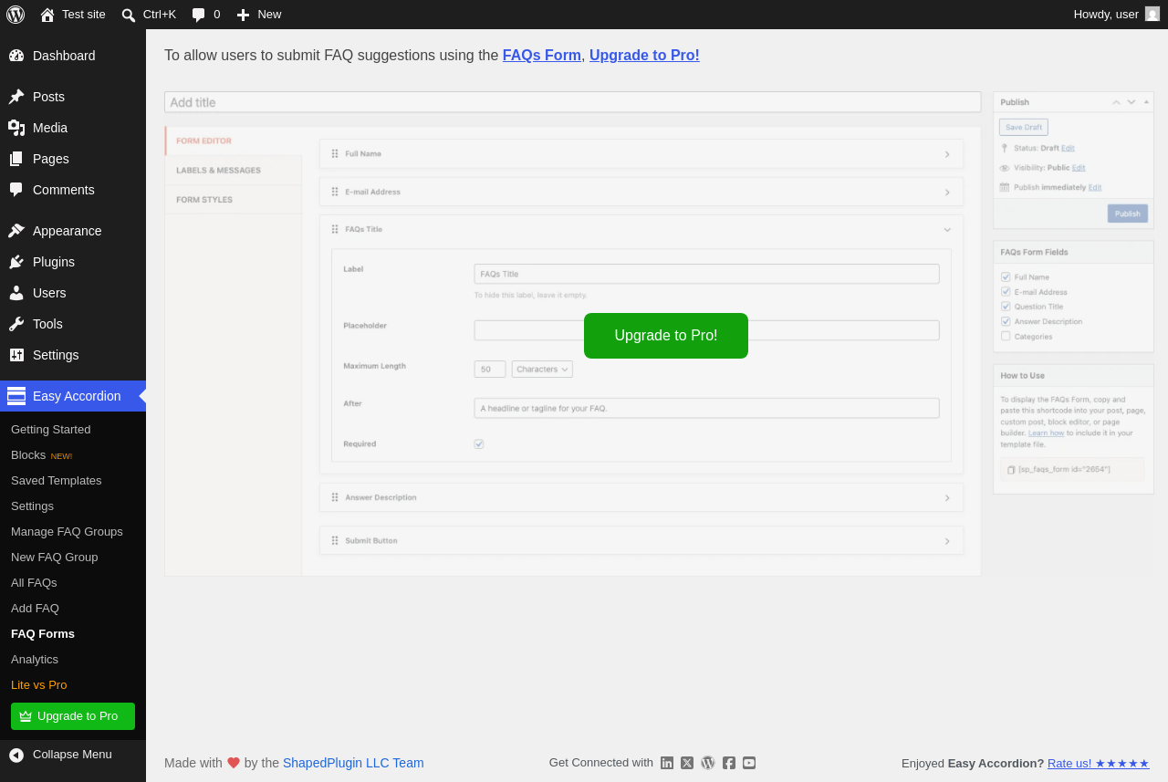Click the Appearance paintbrush icon
Image resolution: width=1168 pixels, height=782 pixels.
coord(16,231)
